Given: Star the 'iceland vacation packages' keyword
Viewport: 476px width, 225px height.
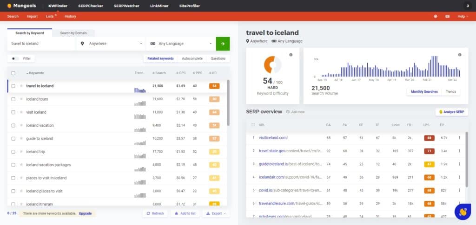Looking at the screenshot, I should click(21, 165).
